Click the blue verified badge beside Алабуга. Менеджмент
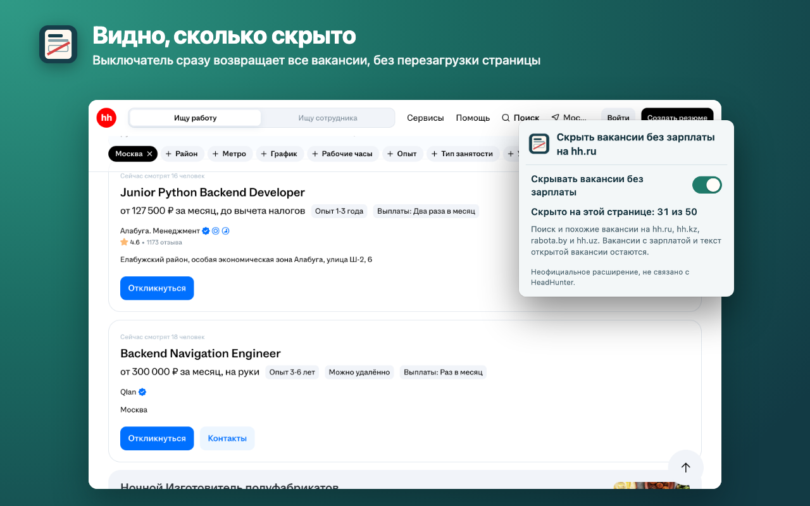The height and width of the screenshot is (506, 810). coord(206,231)
